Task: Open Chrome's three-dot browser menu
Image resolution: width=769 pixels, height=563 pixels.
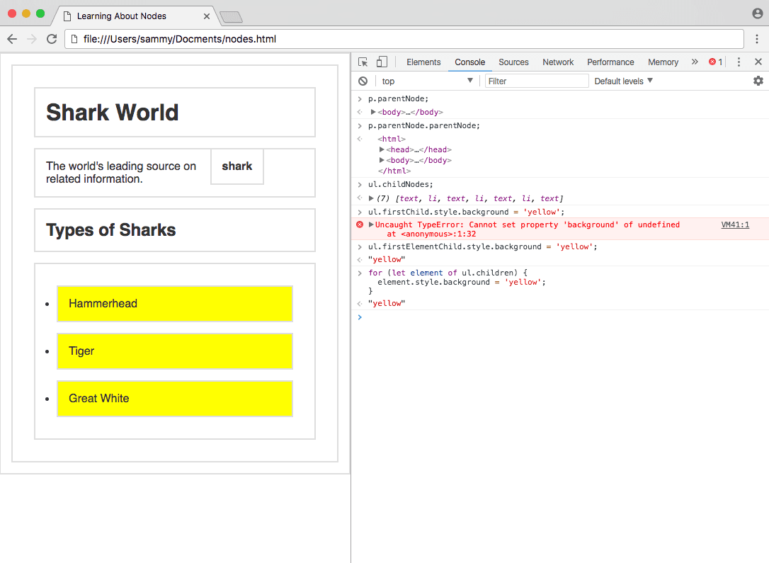Action: [757, 39]
